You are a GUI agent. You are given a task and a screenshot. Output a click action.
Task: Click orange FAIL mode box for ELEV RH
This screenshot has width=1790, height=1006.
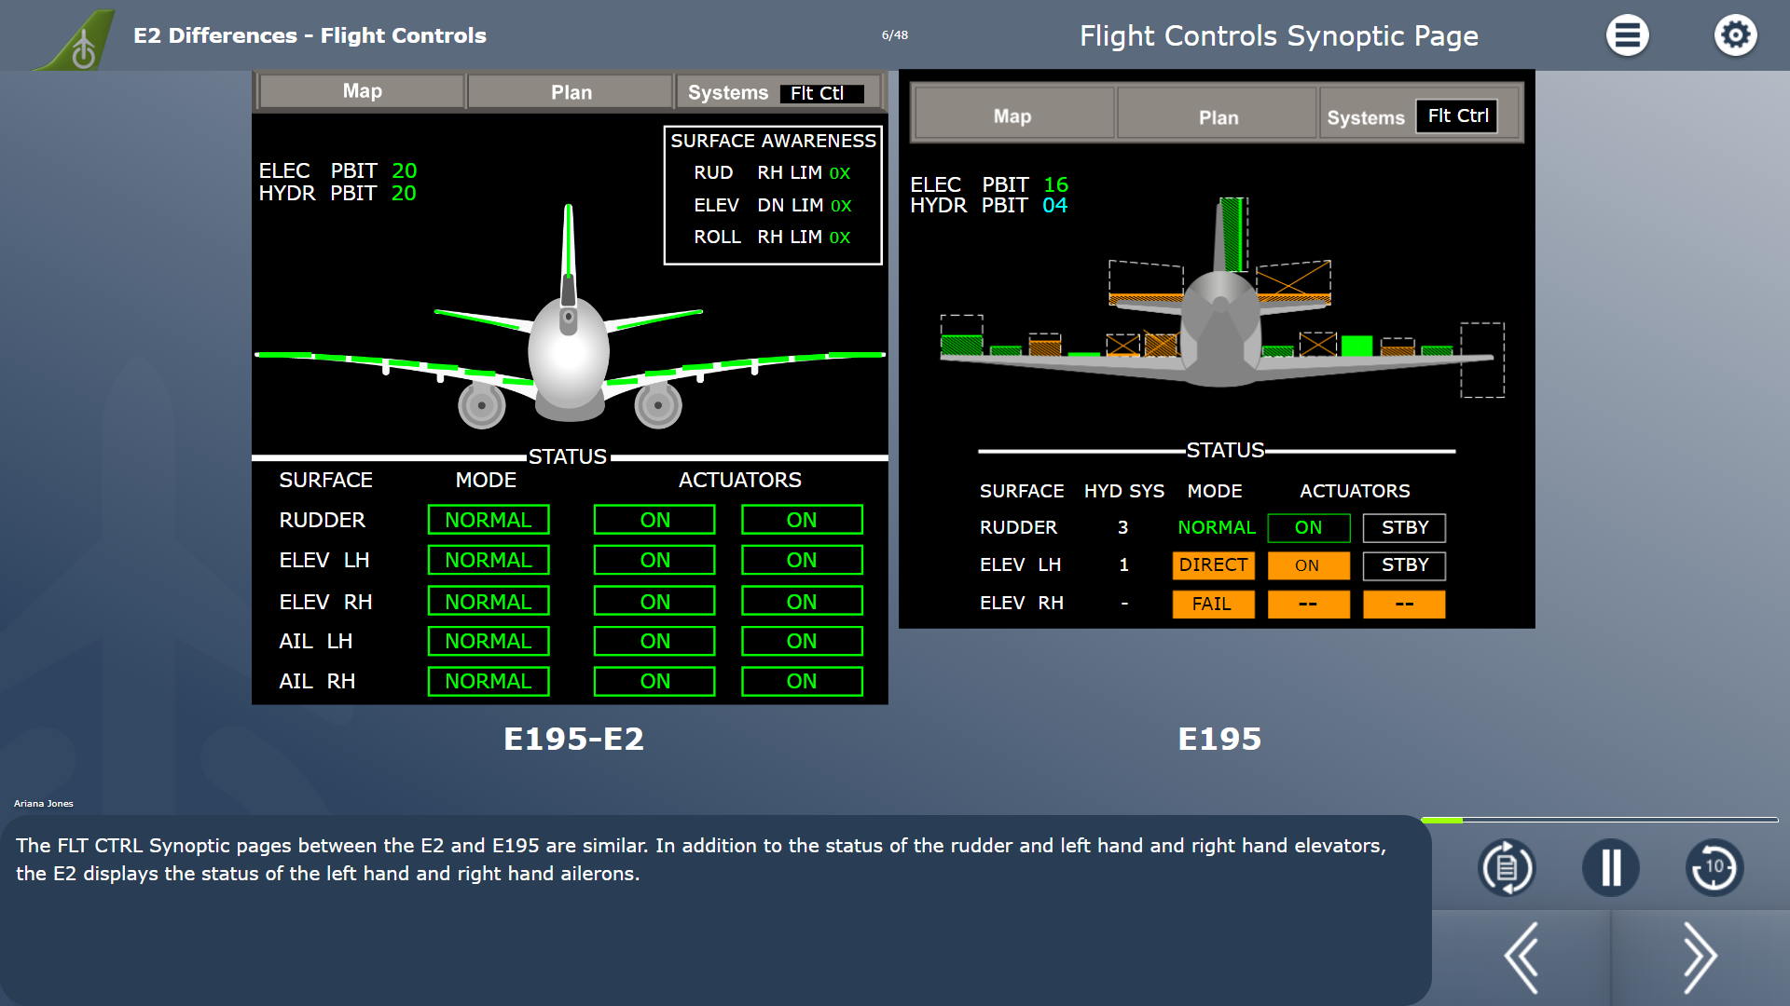tap(1213, 604)
